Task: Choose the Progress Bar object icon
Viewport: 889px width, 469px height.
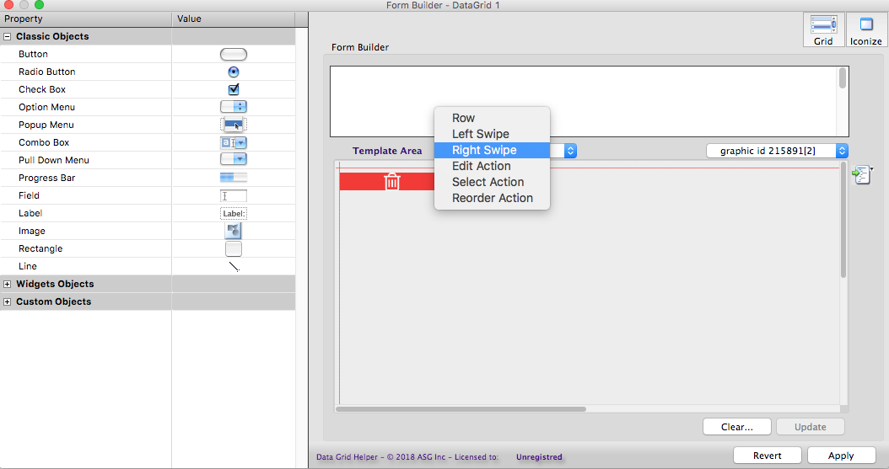Action: 234,178
